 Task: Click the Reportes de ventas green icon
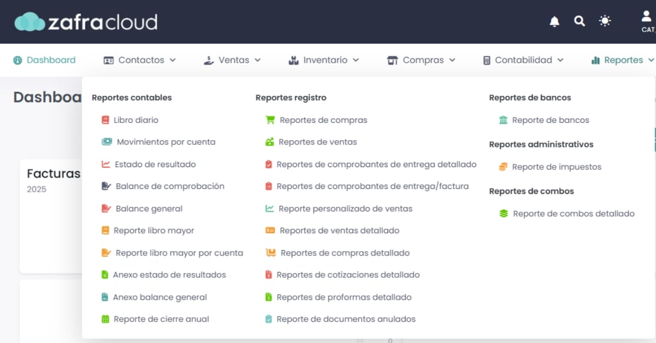(270, 142)
